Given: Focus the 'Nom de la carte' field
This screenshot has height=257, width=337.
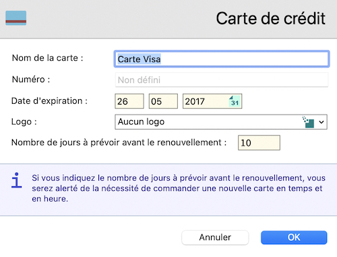Looking at the screenshot, I should (x=222, y=59).
